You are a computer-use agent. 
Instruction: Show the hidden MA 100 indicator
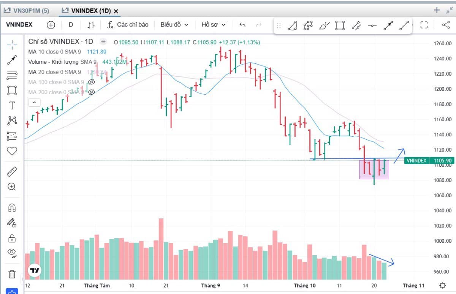(91, 82)
